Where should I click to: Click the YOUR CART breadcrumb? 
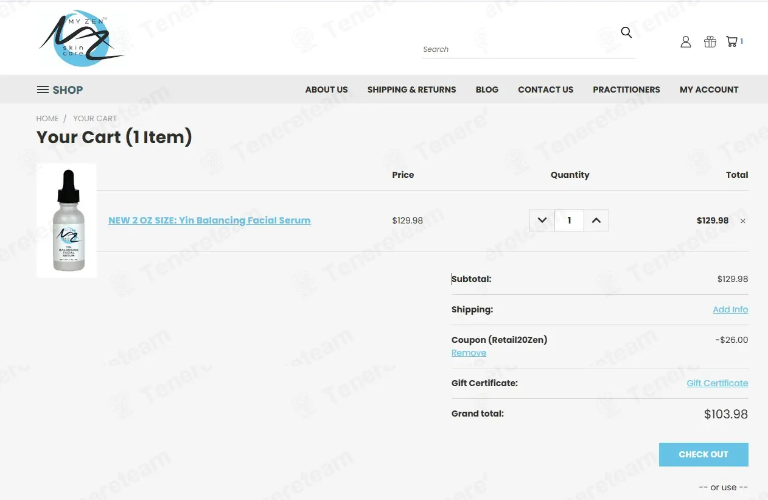[x=95, y=119]
